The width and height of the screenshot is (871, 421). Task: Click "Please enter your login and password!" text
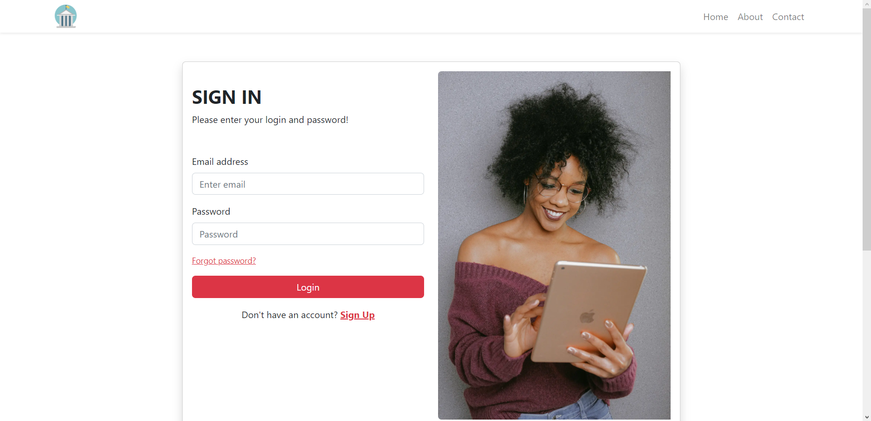click(270, 120)
